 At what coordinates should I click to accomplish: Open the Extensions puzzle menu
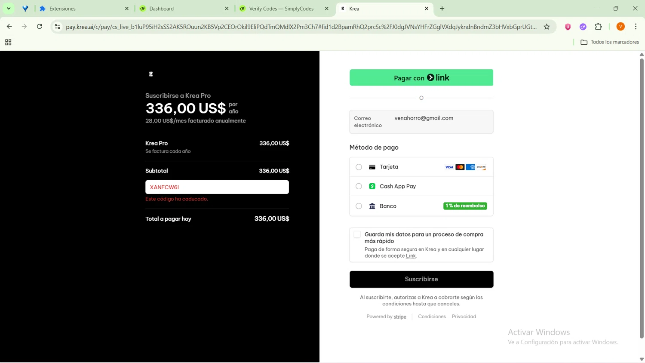[x=599, y=27]
